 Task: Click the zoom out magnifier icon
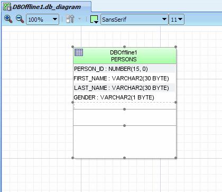[x=20, y=19]
